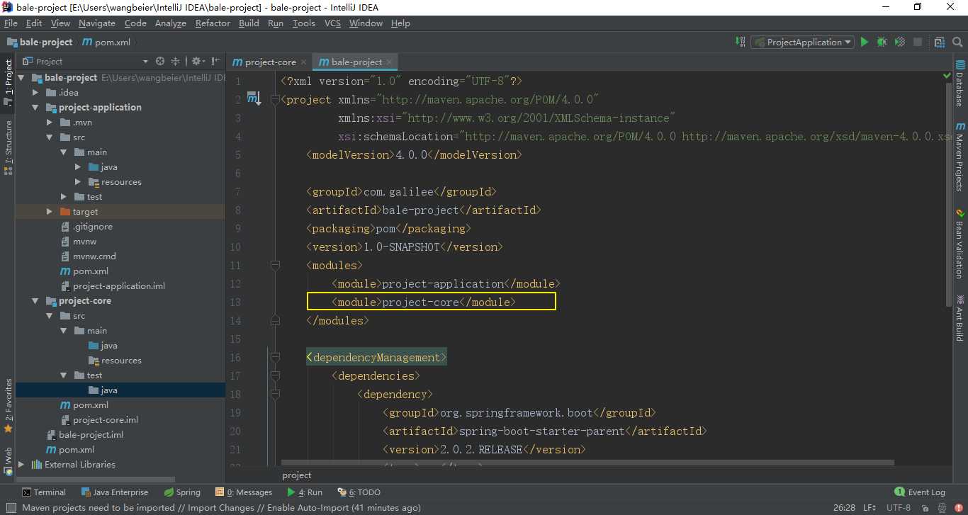Toggle the 1: Project side tab
This screenshot has width=968, height=515.
click(8, 81)
